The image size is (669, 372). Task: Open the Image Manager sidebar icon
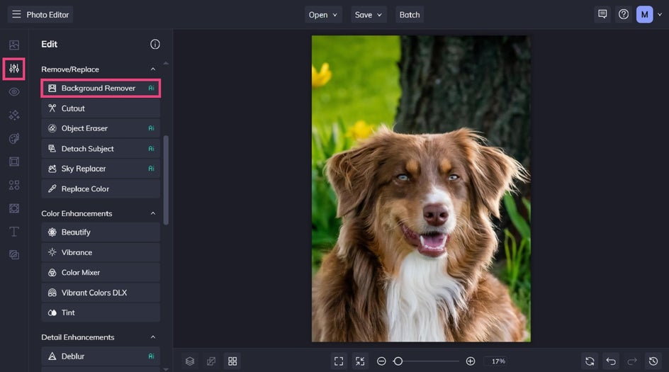point(14,45)
